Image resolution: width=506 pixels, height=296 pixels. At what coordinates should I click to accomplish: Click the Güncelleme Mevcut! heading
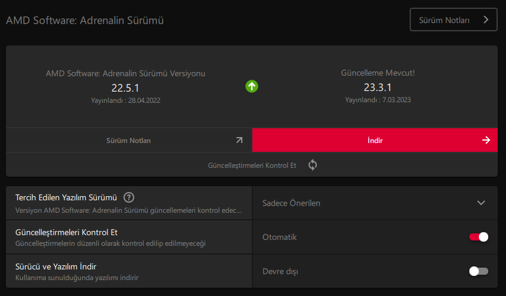[378, 73]
